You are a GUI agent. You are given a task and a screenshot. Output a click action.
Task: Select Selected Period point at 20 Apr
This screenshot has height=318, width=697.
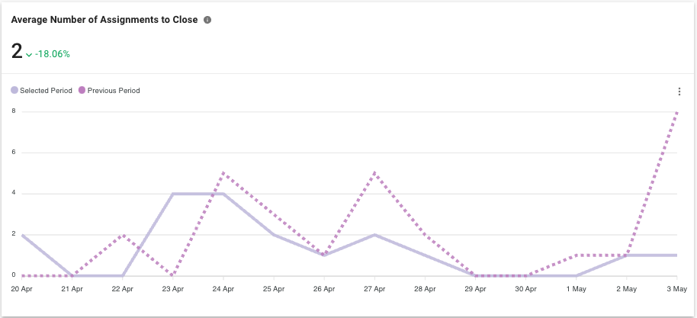[21, 235]
